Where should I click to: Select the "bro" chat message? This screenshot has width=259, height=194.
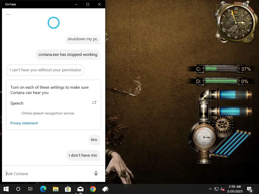coord(94,139)
